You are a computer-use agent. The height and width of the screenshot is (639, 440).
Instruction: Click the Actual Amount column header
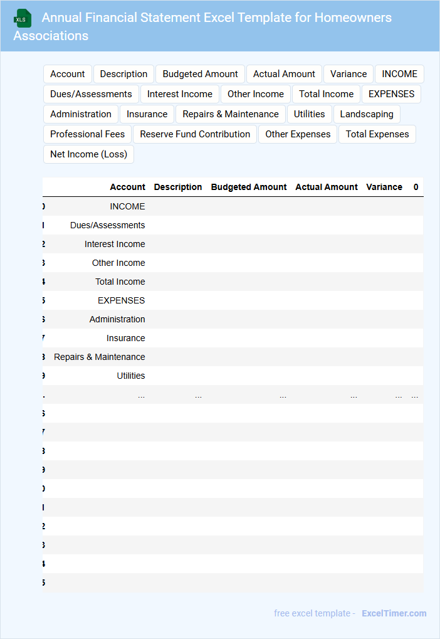(x=327, y=187)
